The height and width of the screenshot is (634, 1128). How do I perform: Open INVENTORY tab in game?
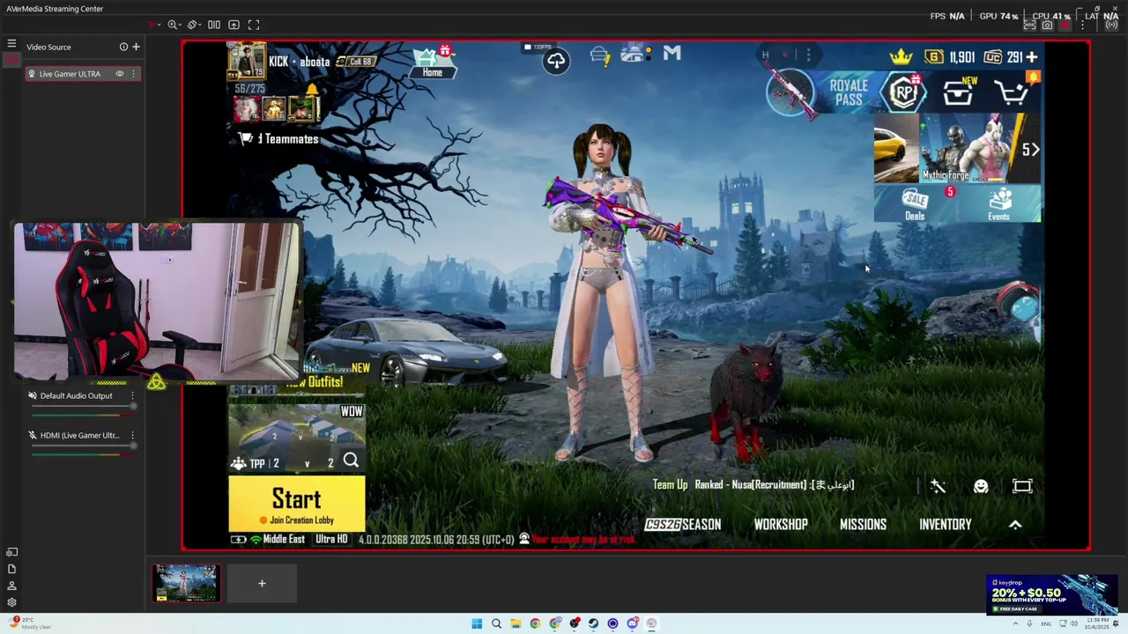pyautogui.click(x=946, y=524)
